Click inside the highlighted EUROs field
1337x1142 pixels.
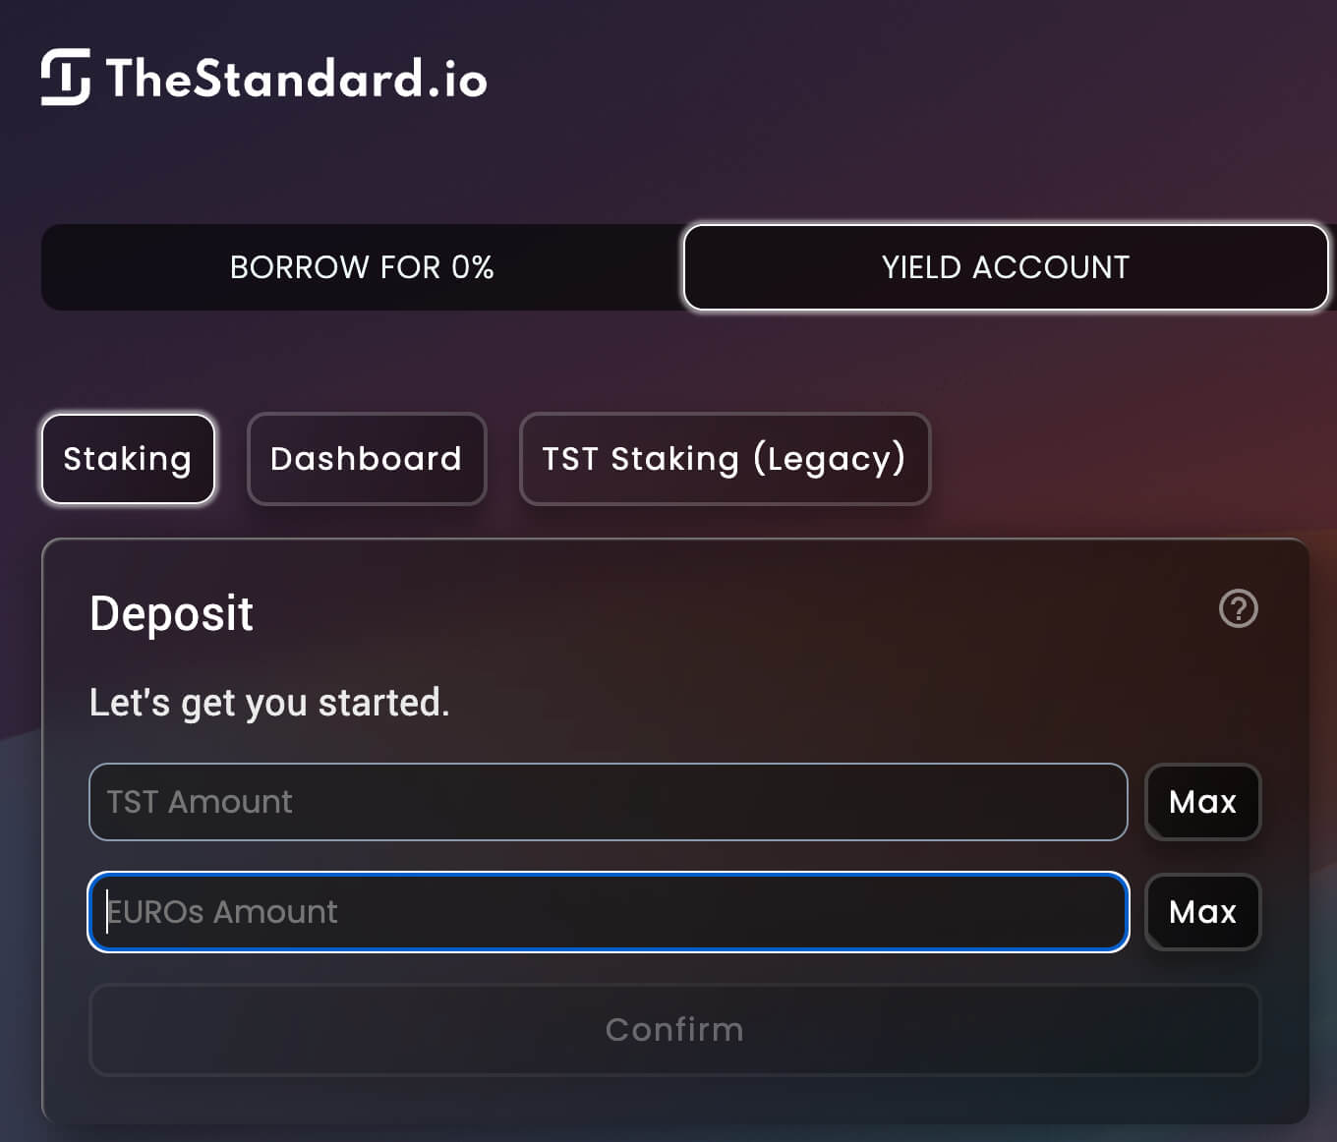[608, 912]
